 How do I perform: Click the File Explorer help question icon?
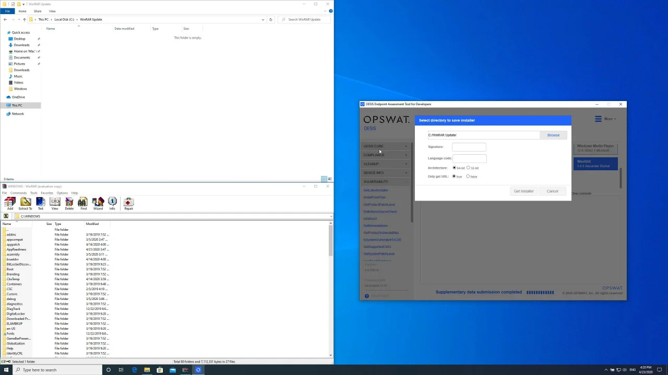tap(331, 10)
